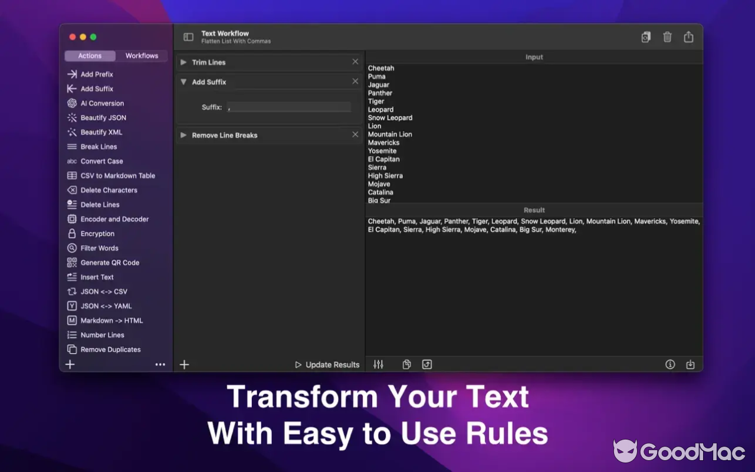Select the Actions tab
This screenshot has height=472, width=755.
tap(90, 55)
